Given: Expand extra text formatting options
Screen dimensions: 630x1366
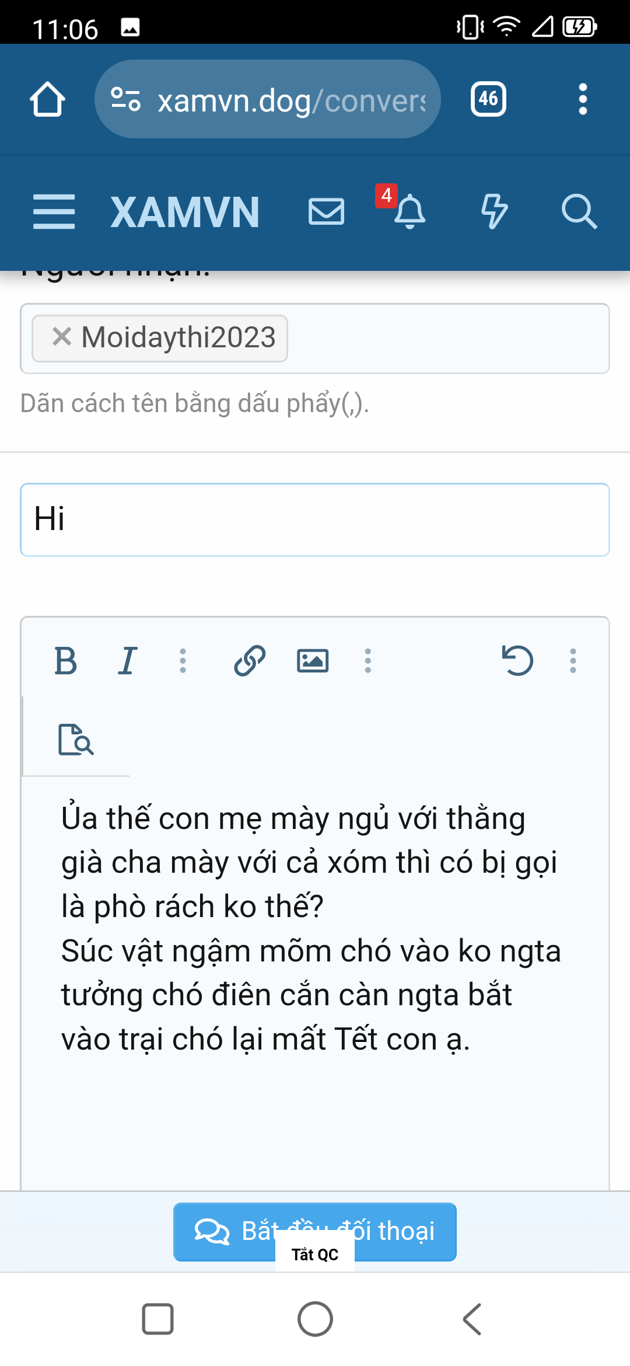Looking at the screenshot, I should coord(183,660).
